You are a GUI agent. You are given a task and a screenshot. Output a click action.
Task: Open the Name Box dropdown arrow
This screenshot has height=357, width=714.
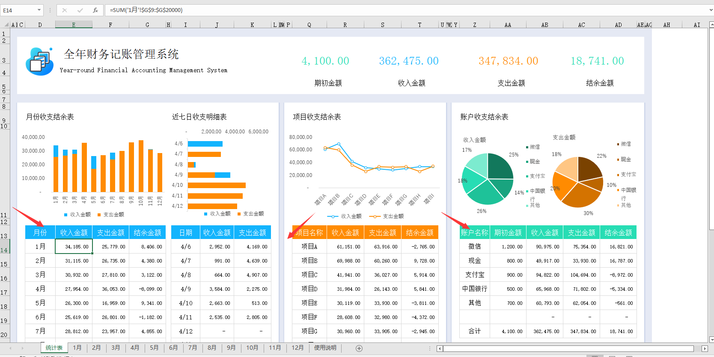coord(39,10)
